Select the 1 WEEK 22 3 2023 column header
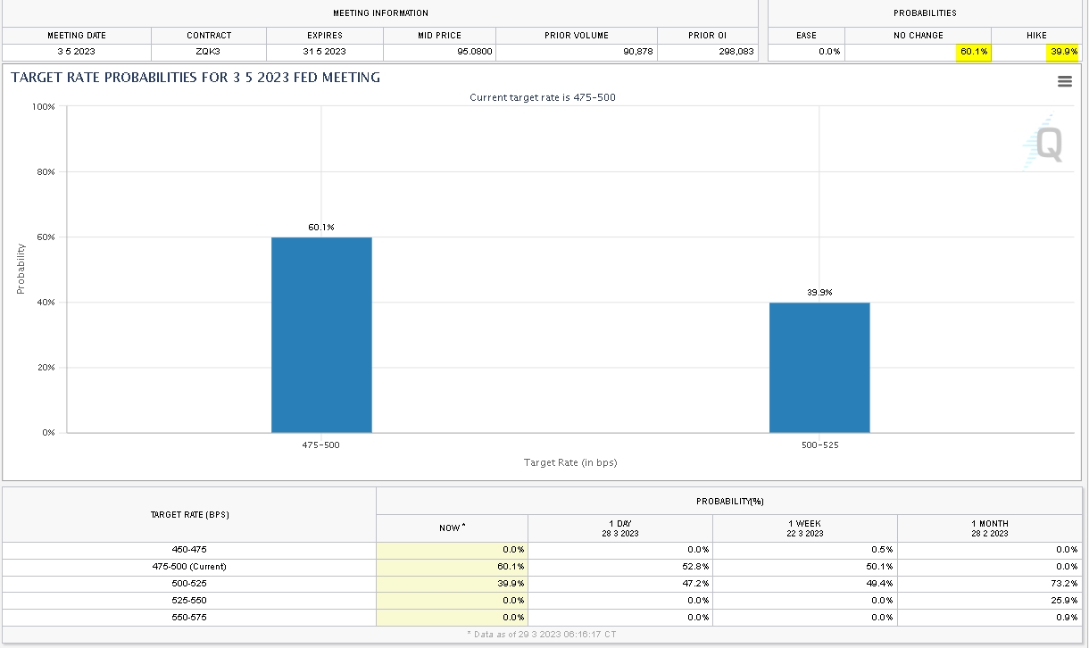 (805, 528)
